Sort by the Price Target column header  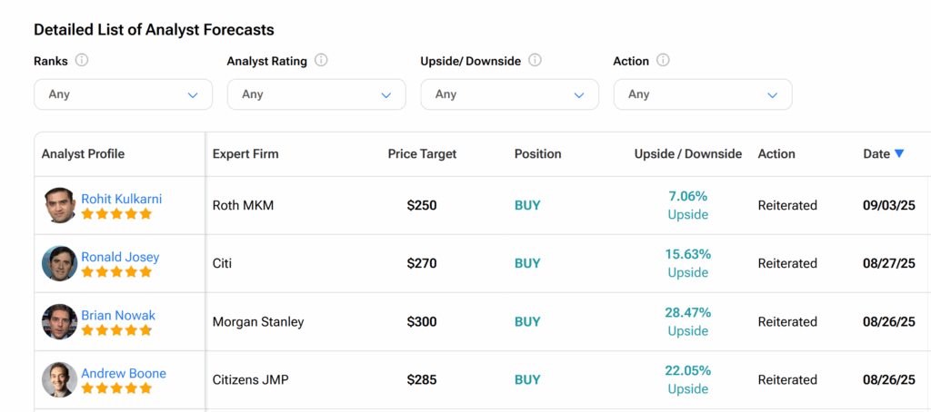(422, 154)
